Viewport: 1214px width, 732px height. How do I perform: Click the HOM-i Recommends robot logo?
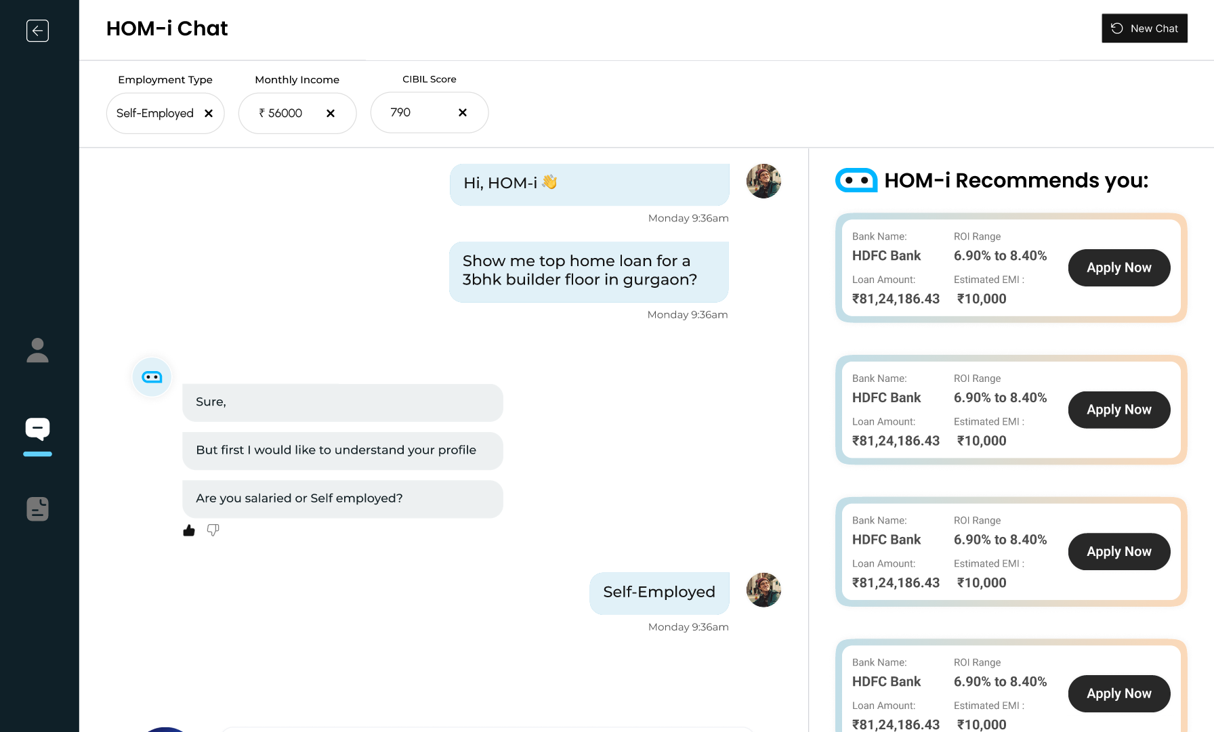point(856,180)
